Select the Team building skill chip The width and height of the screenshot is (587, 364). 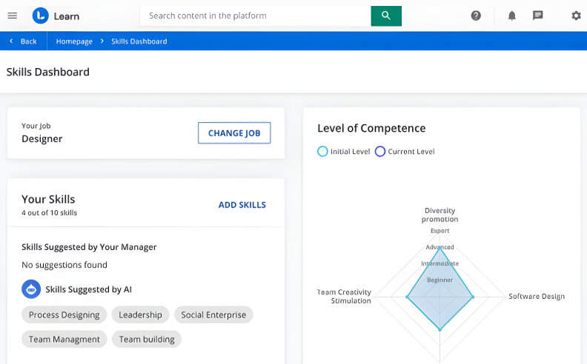click(147, 340)
